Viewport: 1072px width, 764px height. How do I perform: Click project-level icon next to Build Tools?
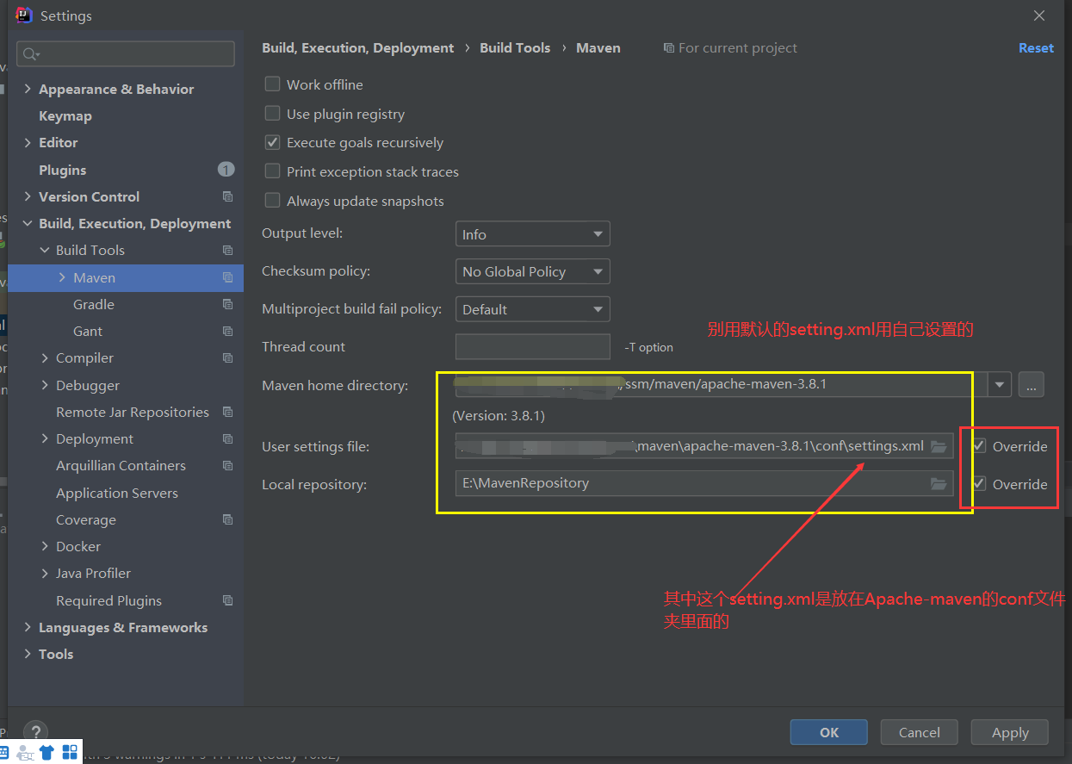coord(227,250)
